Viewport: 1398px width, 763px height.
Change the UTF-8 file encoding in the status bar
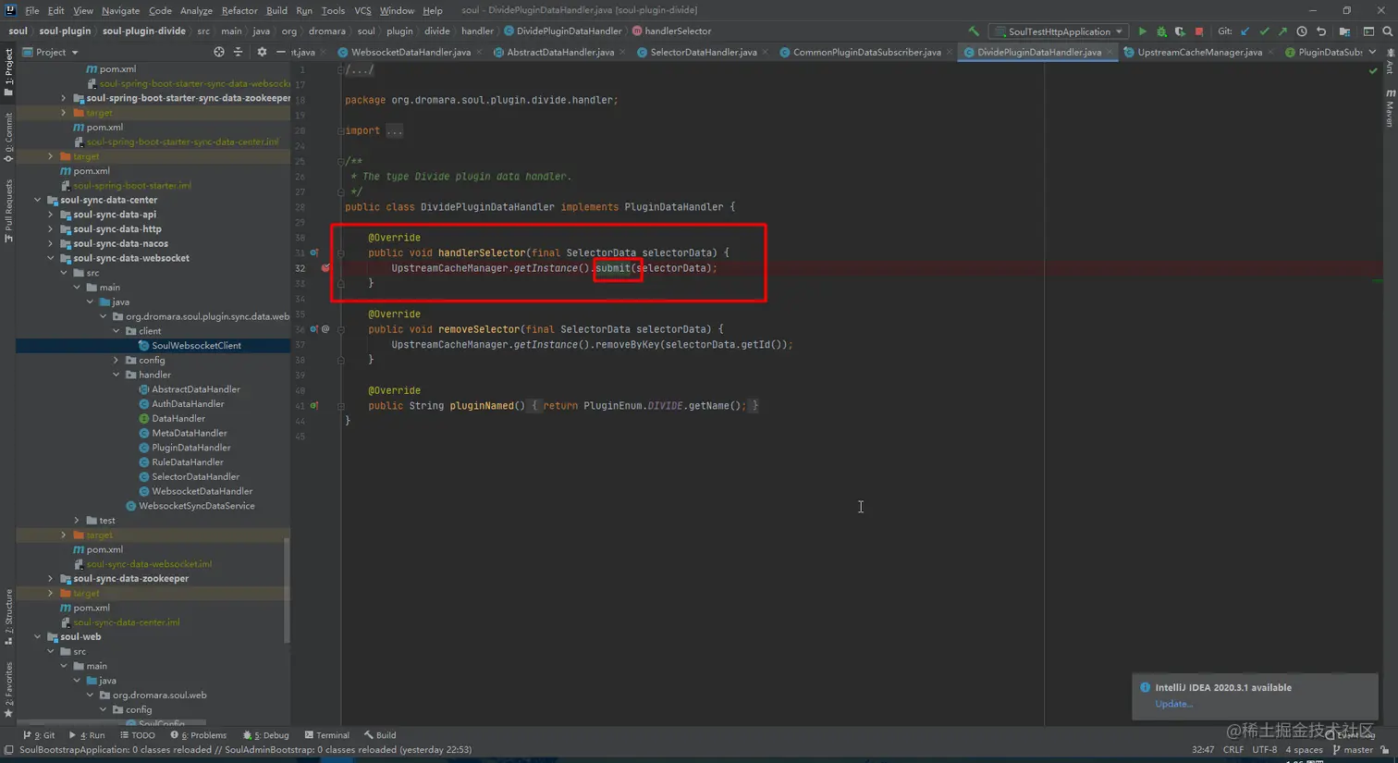(x=1265, y=750)
